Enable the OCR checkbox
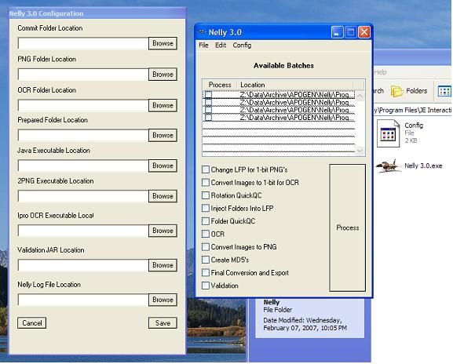 coord(206,234)
